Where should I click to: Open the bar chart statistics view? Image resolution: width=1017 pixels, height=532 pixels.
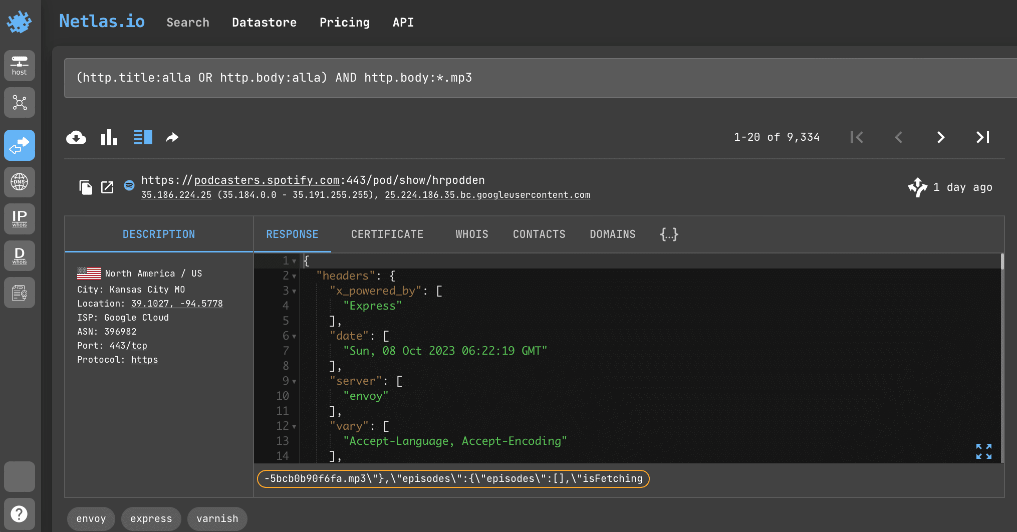pyautogui.click(x=109, y=137)
